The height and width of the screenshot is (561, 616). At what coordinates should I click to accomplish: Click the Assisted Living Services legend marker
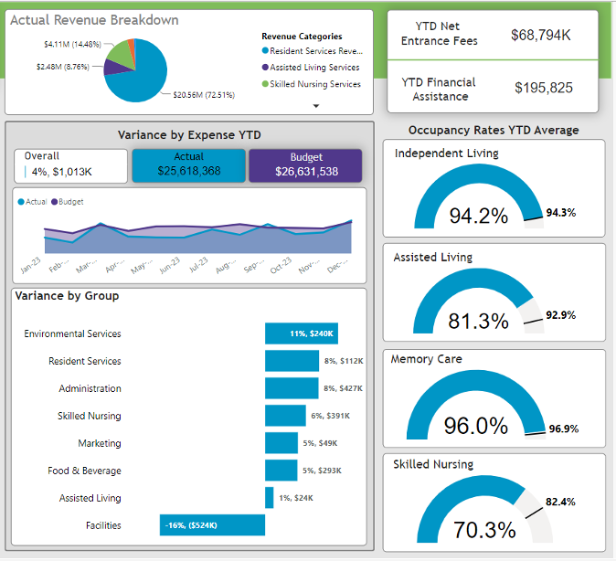[x=265, y=68]
